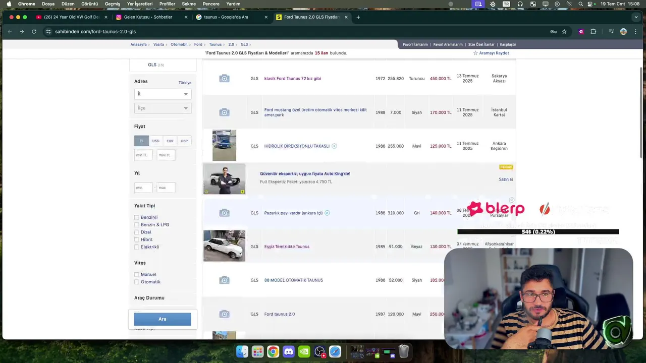Check the Elektrikli fuel type checkbox
646x363 pixels.
coord(137,247)
